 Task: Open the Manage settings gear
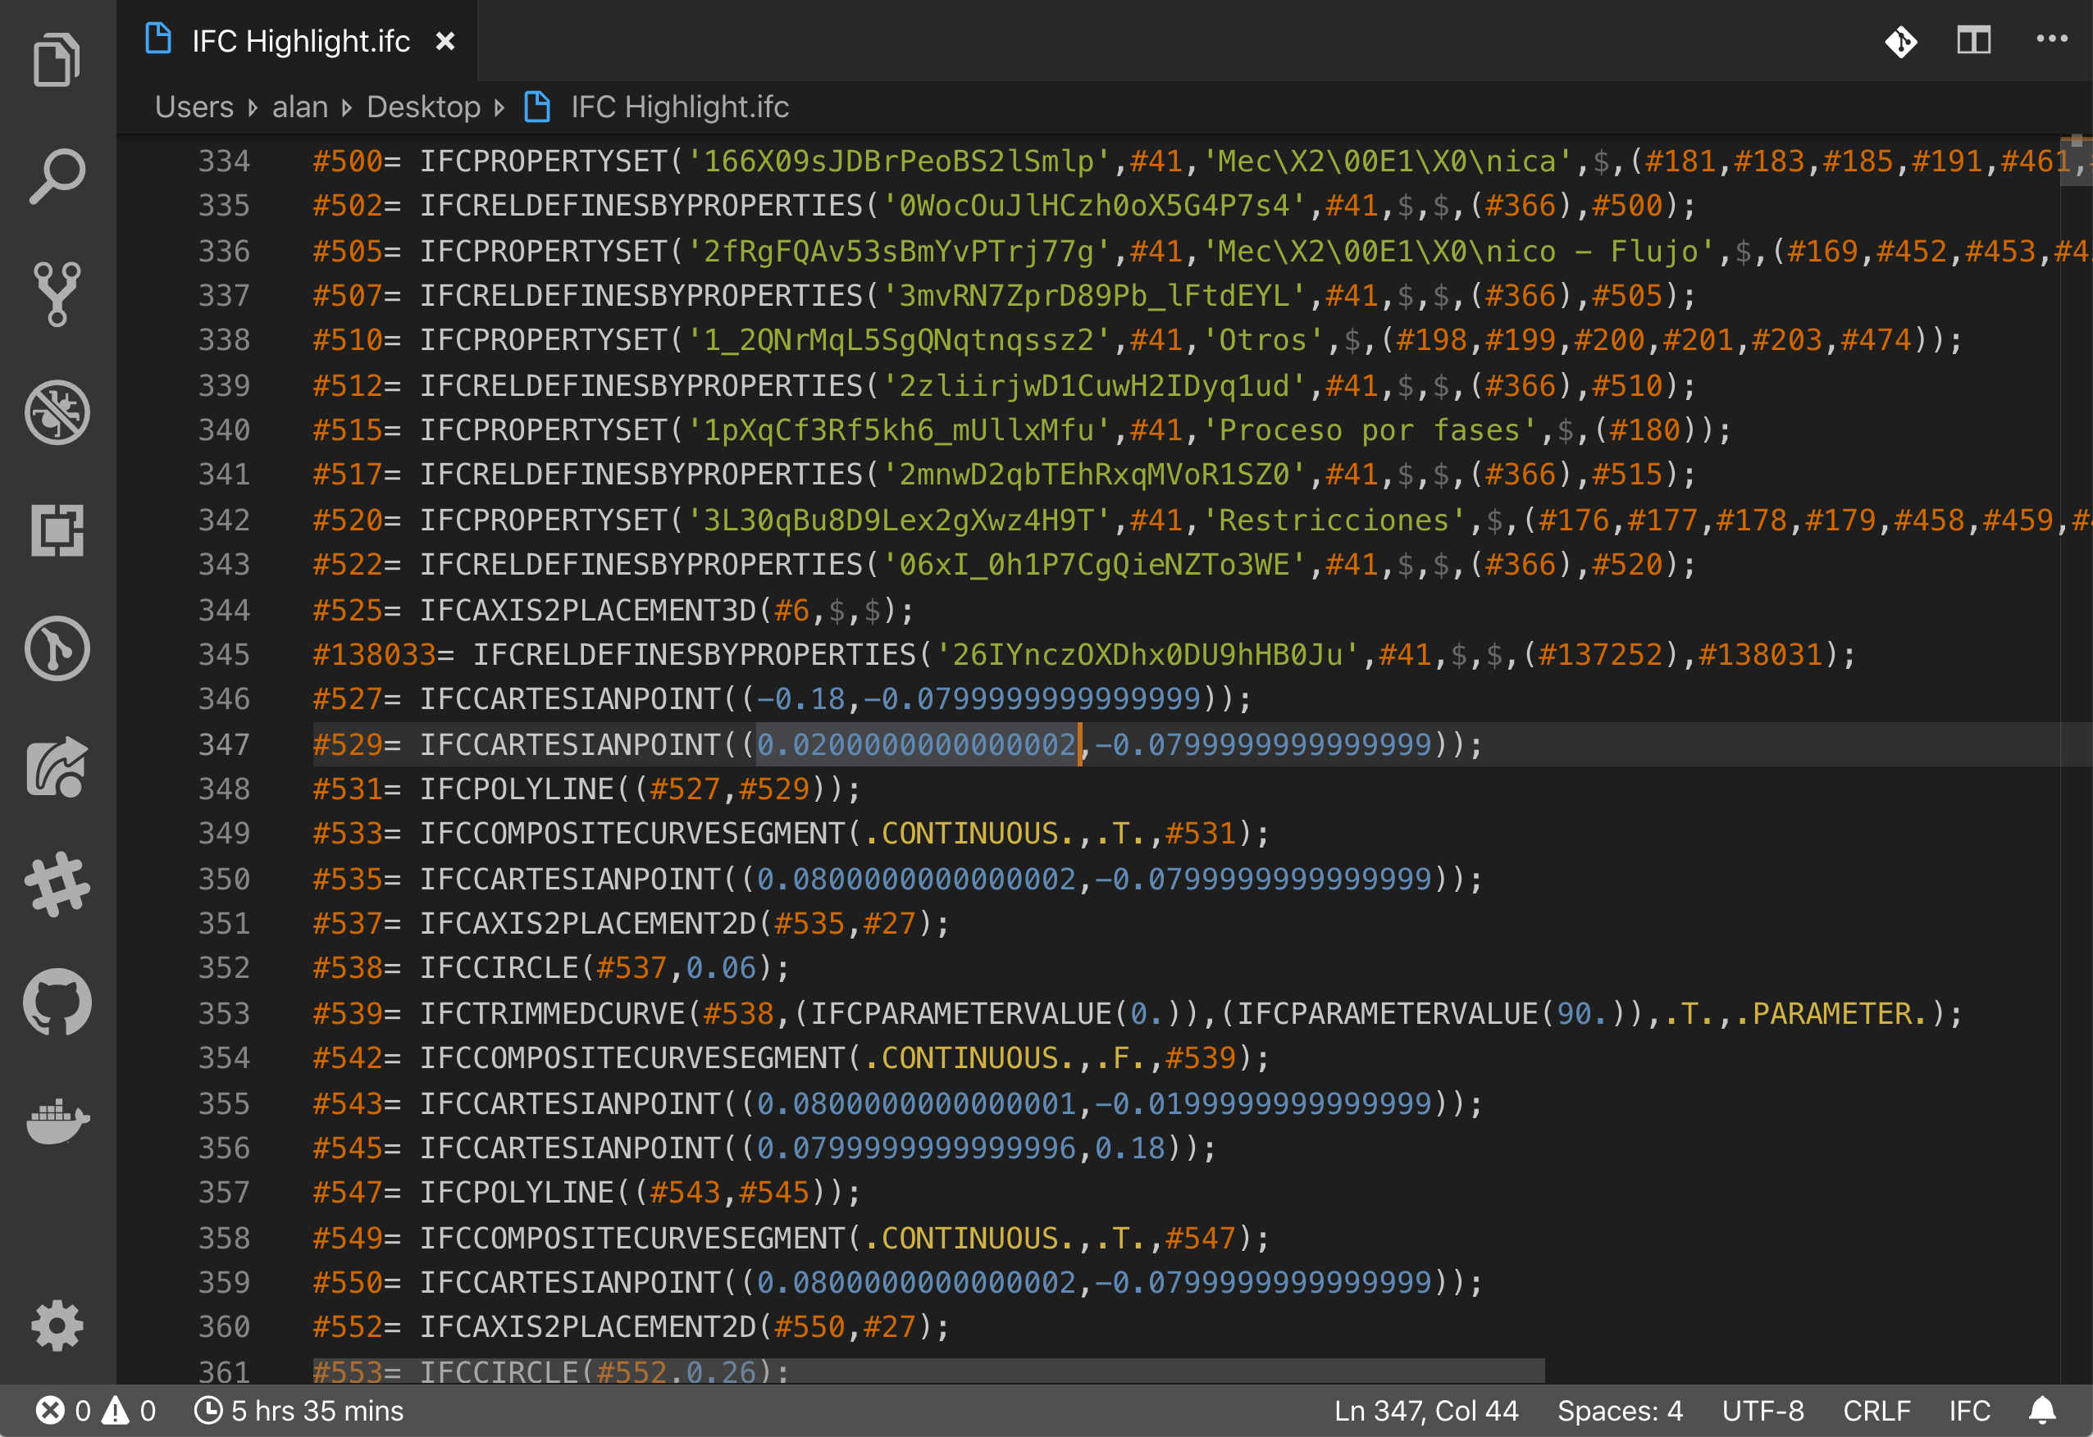coord(57,1326)
